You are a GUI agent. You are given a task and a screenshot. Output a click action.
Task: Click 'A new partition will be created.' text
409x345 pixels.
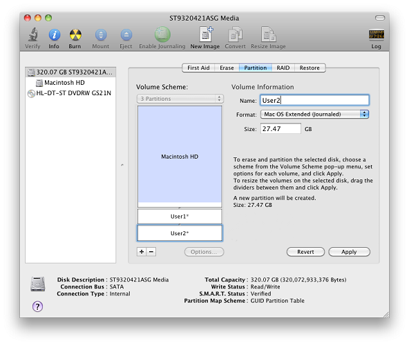point(274,198)
